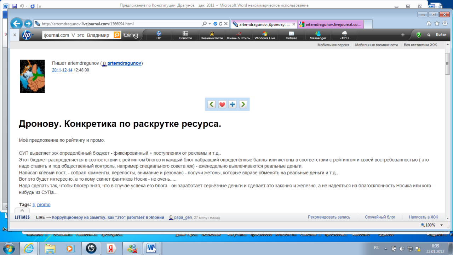
Task: Click the orange Bing search button
Action: pyautogui.click(x=117, y=35)
